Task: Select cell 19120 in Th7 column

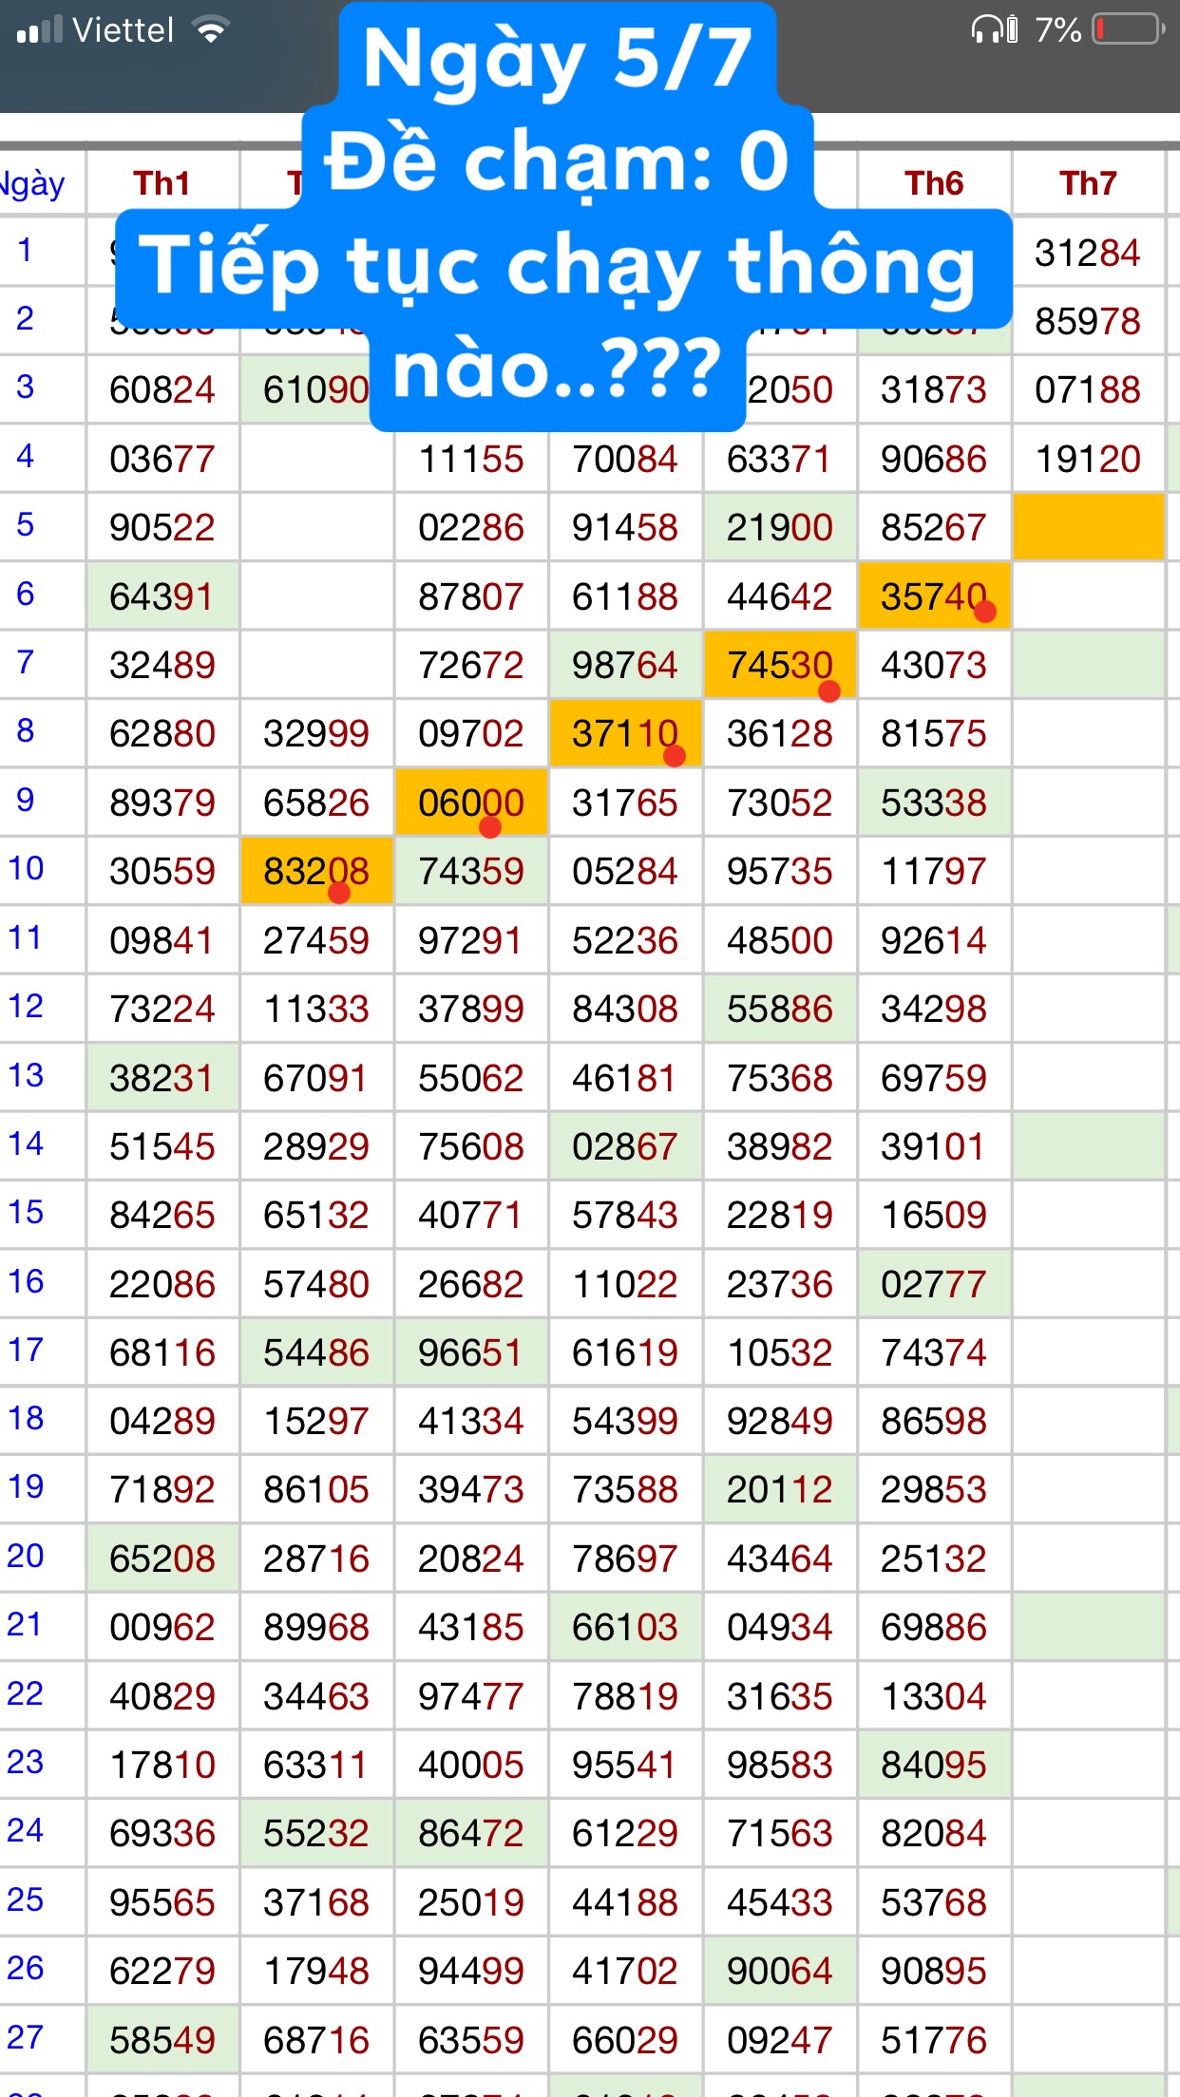Action: [x=1088, y=459]
